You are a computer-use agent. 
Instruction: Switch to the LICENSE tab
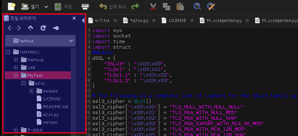click(178, 20)
